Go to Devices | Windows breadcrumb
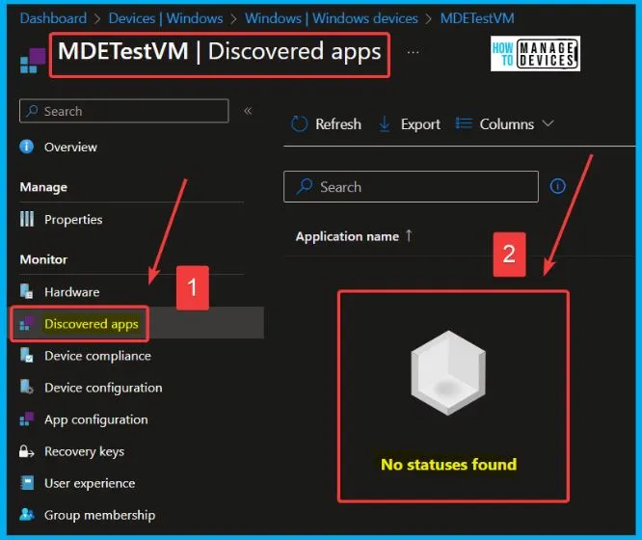 (166, 18)
